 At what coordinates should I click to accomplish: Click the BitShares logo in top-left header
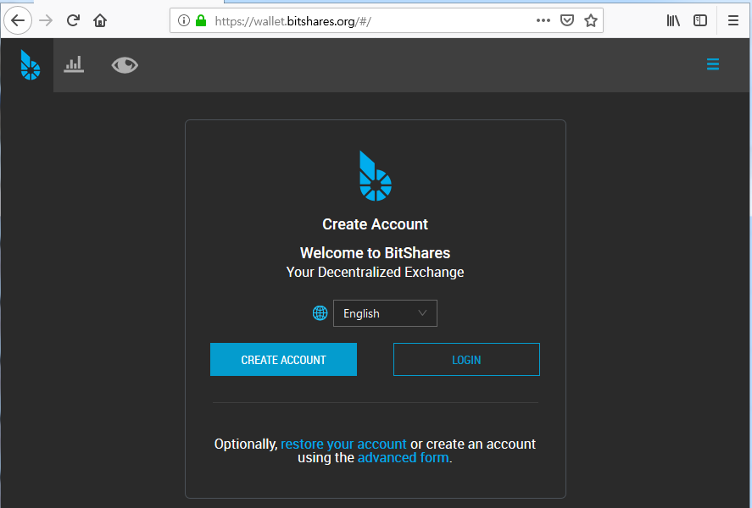[30, 64]
